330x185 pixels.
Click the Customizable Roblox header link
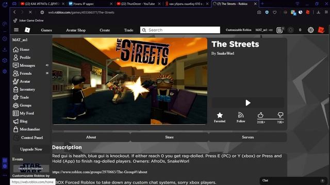(x=238, y=30)
